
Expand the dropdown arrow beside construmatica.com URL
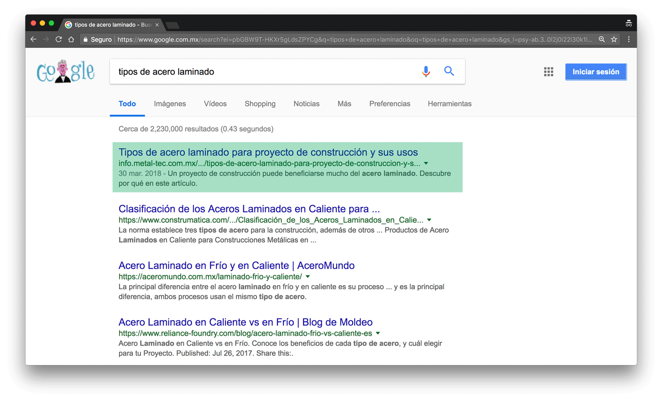[x=428, y=220]
